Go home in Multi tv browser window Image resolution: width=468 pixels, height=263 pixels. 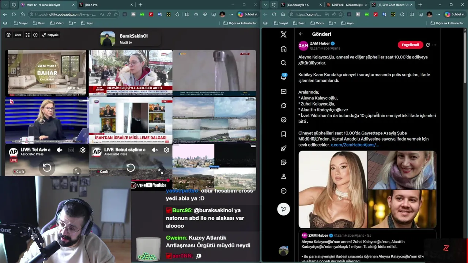tap(23, 14)
